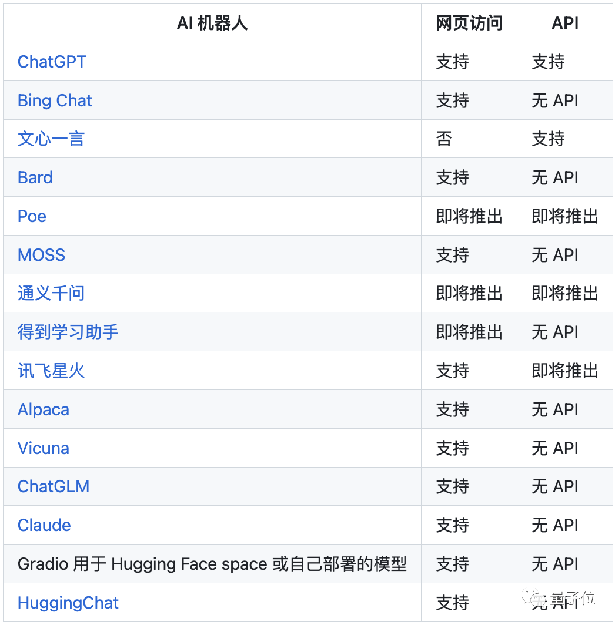Open the 讯飞星火 link

point(51,371)
